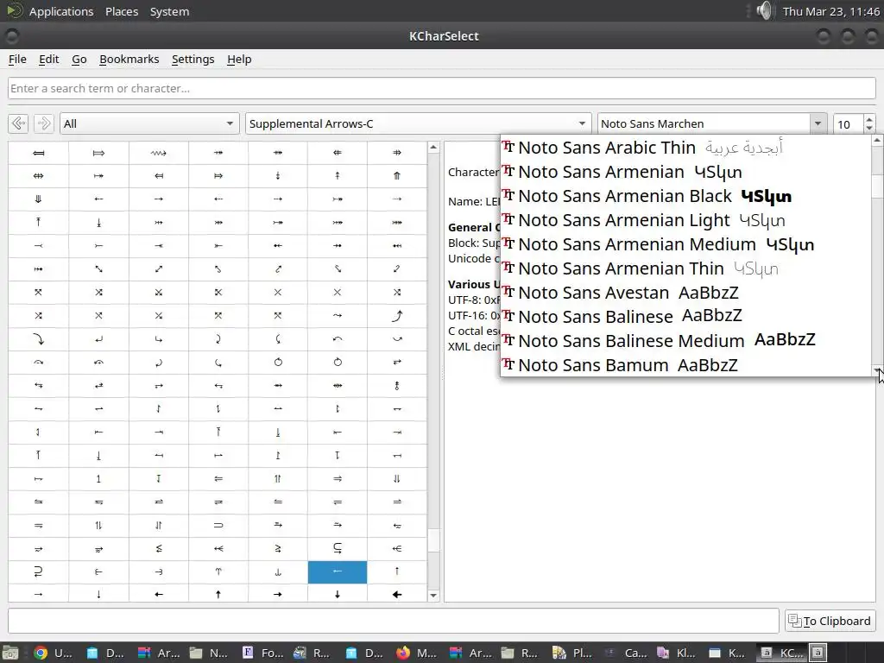
Task: Select Noto Sans Armenian Black font
Action: [685, 196]
